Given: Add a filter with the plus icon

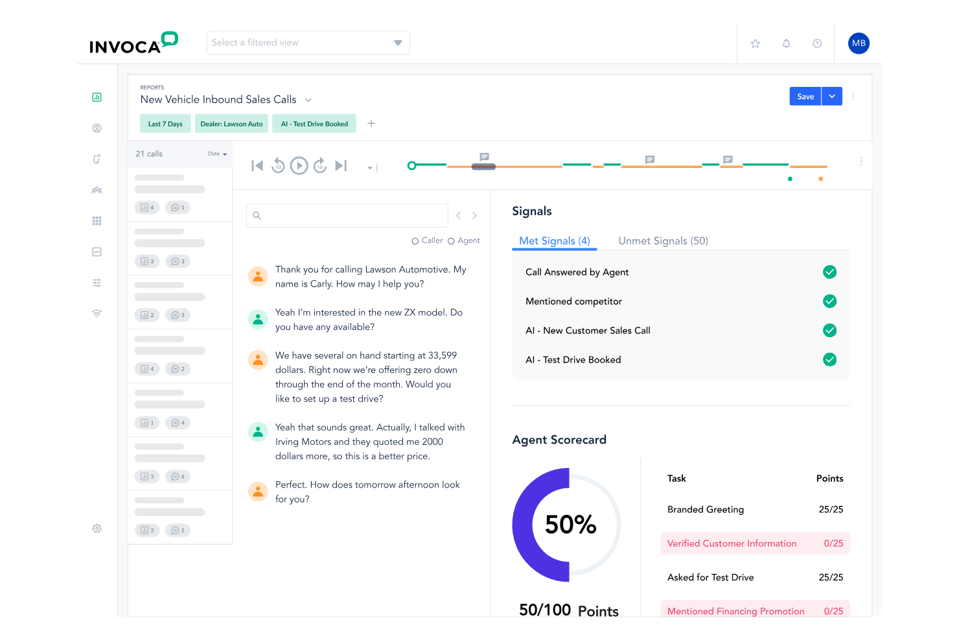Looking at the screenshot, I should tap(371, 123).
